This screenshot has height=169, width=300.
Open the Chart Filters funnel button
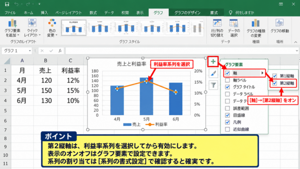pos(213,85)
